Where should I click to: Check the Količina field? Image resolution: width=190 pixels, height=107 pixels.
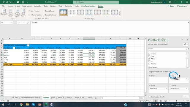[x=149, y=54]
